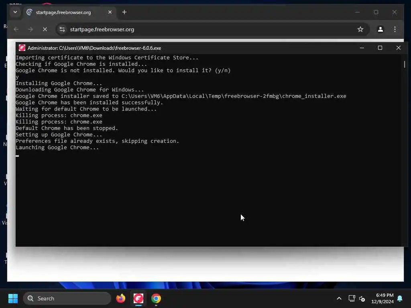
Task: Open the Windows Start menu
Action: 13,298
